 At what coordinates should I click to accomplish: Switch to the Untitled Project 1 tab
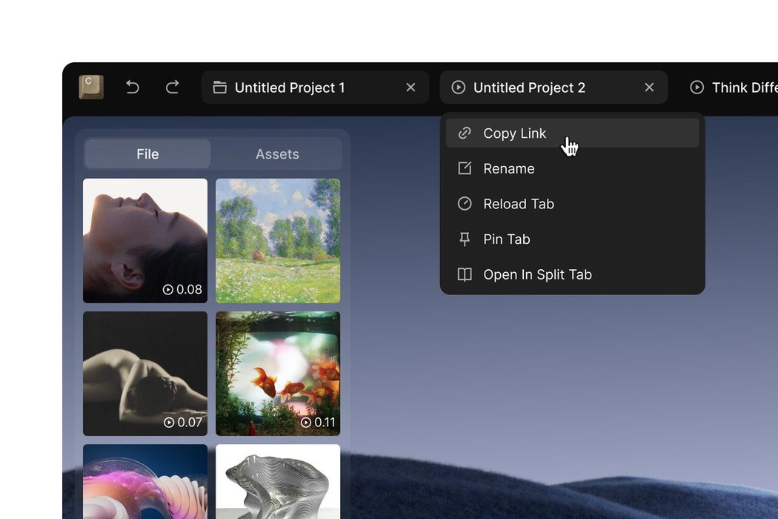(315, 87)
